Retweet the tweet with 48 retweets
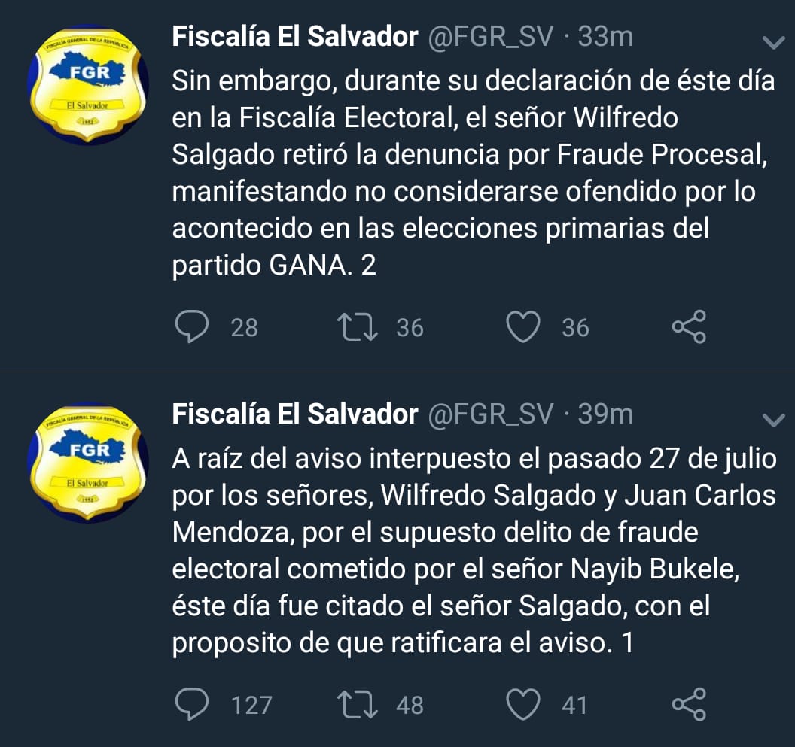 358,704
